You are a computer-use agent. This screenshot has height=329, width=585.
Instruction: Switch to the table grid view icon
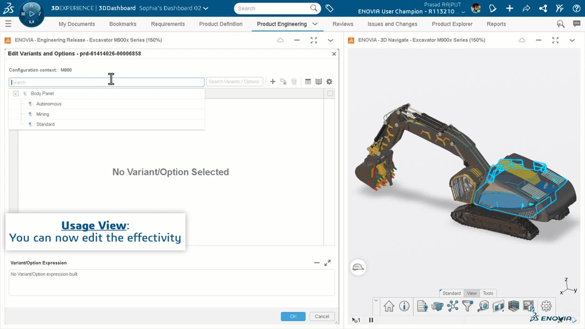[x=308, y=81]
